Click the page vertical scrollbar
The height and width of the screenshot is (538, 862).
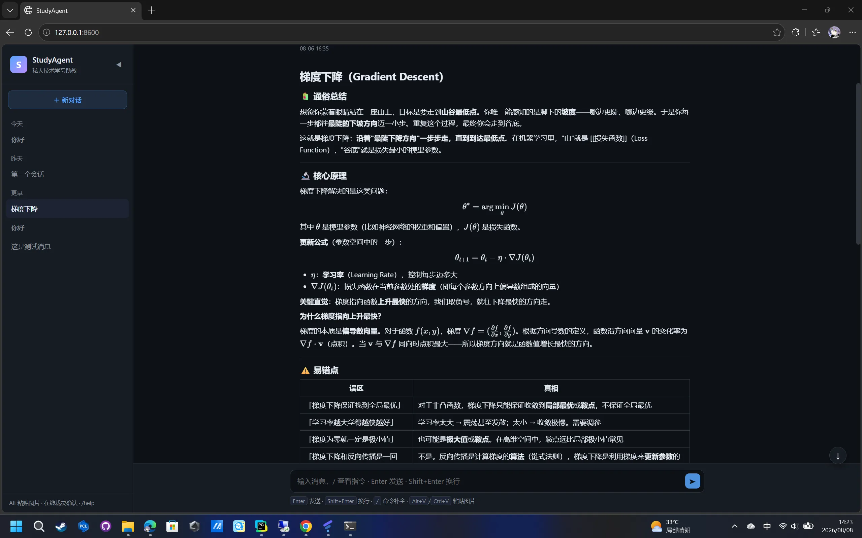tap(858, 164)
